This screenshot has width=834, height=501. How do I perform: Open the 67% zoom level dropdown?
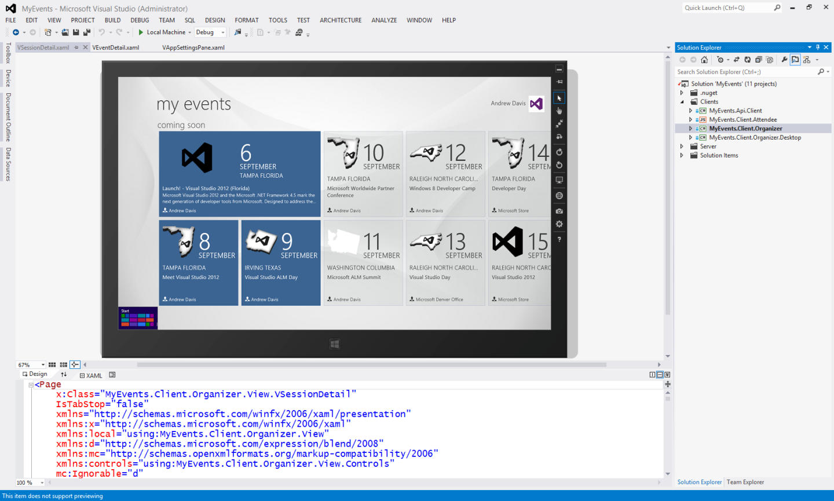coord(30,364)
